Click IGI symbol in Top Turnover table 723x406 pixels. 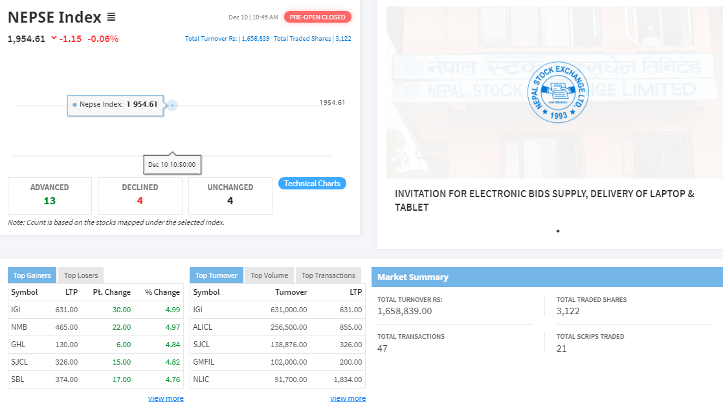198,310
